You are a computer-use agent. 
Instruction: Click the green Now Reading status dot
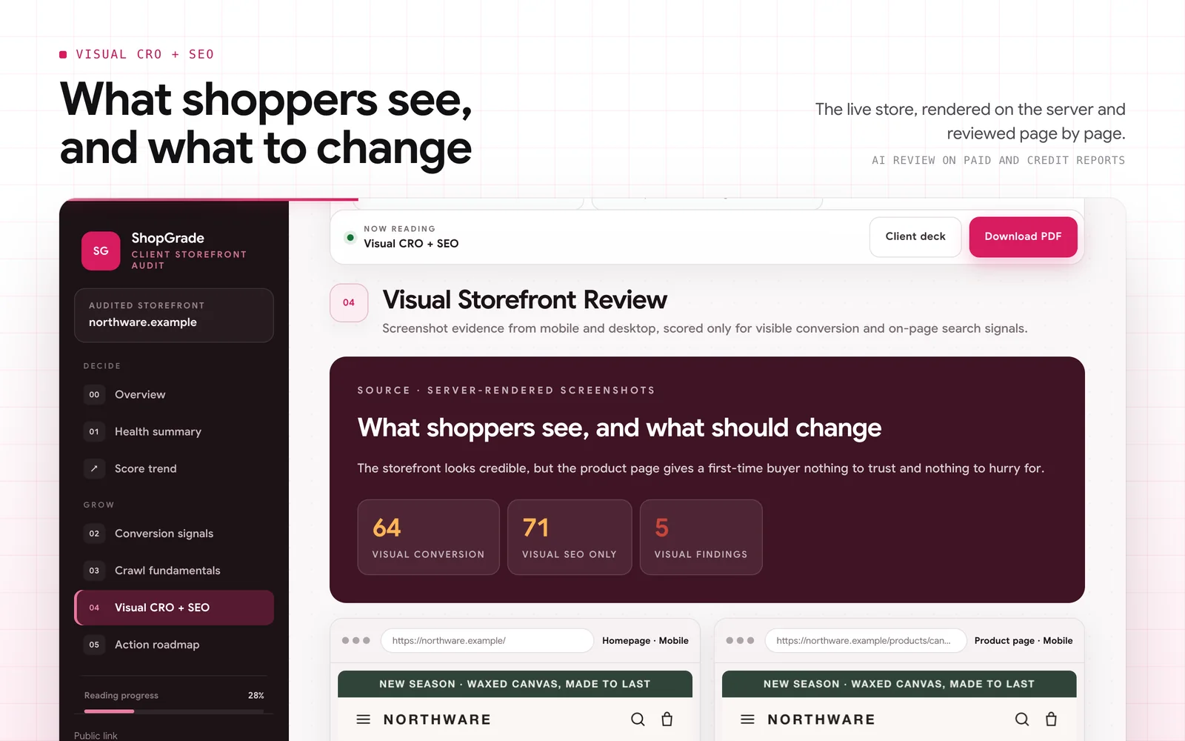pos(350,237)
